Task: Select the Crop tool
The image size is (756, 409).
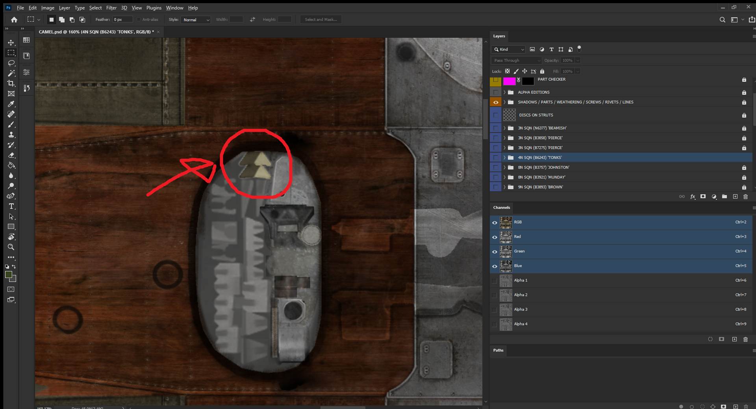Action: (x=11, y=83)
